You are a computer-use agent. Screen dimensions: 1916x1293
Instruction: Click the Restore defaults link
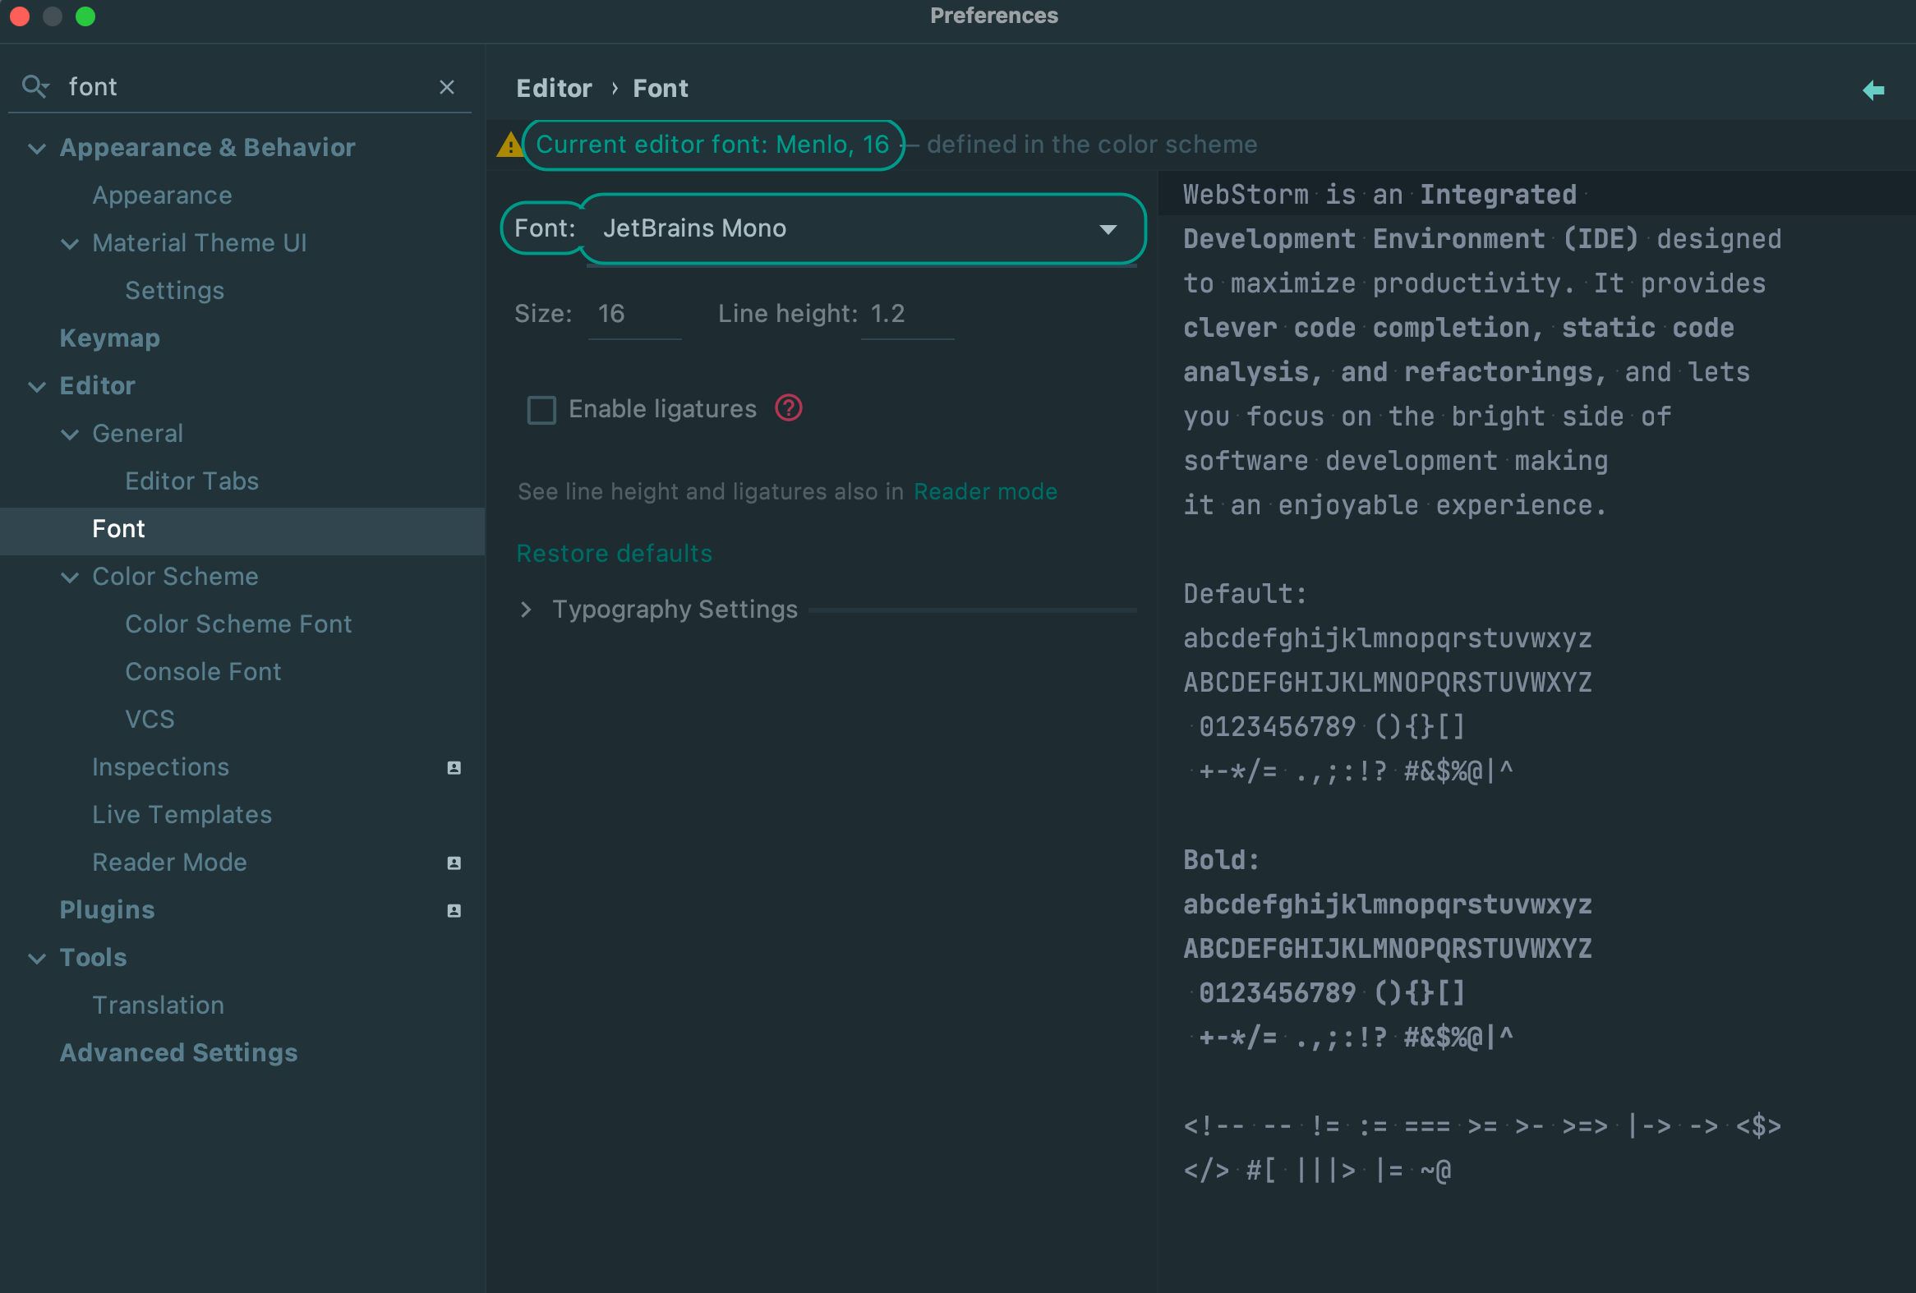[614, 553]
